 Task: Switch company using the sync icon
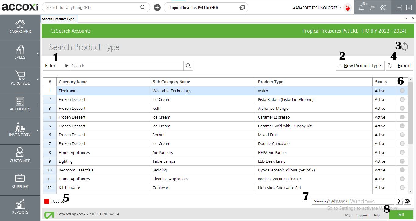[x=242, y=8]
